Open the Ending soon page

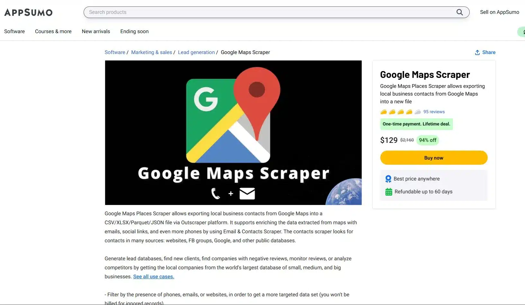(x=134, y=32)
